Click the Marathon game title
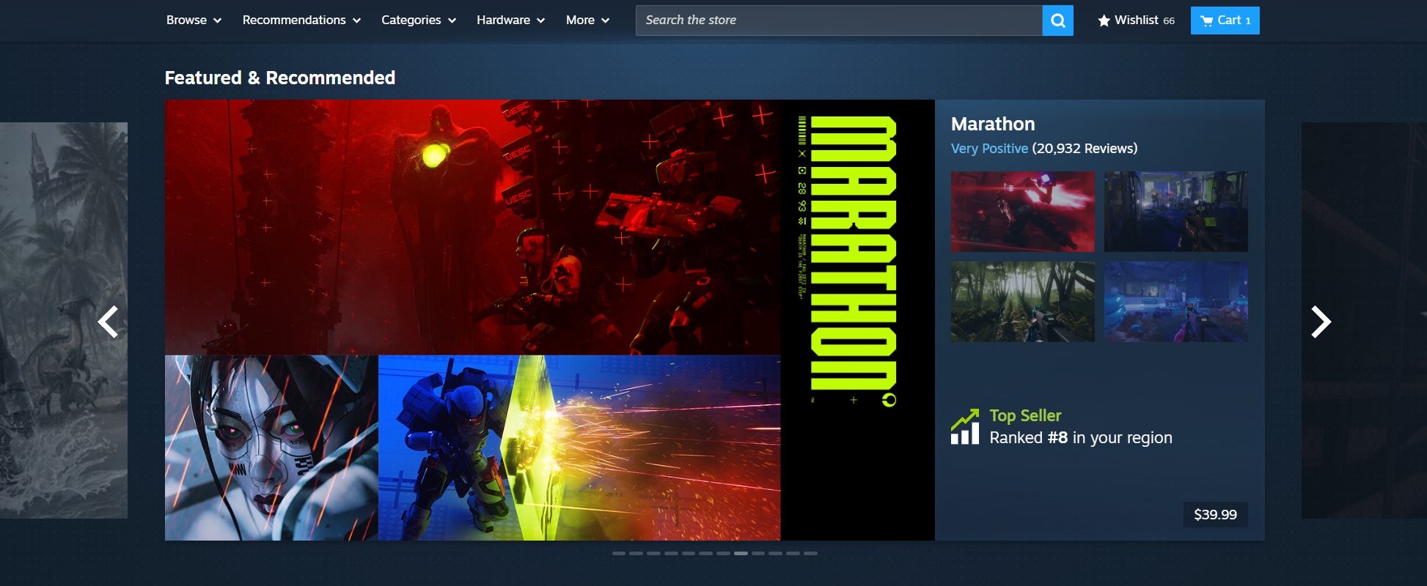This screenshot has width=1427, height=586. (x=993, y=124)
